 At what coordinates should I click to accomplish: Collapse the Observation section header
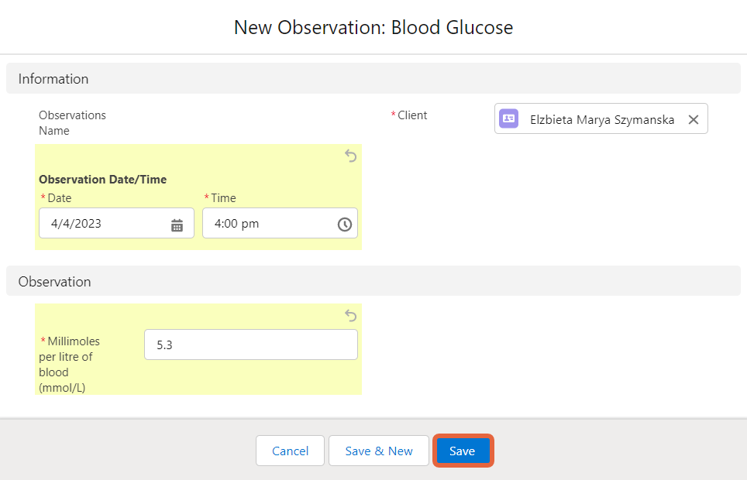point(373,281)
